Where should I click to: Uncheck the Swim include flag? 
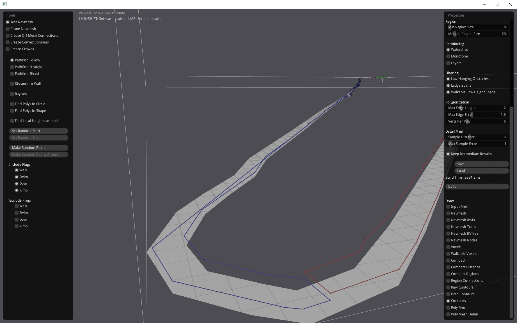(x=17, y=177)
